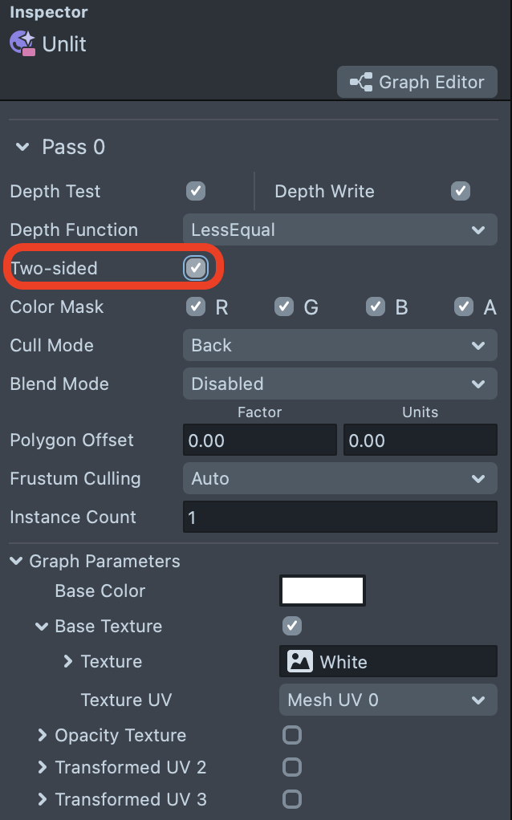Image resolution: width=512 pixels, height=820 pixels.
Task: Open the Graph Editor
Action: point(417,82)
